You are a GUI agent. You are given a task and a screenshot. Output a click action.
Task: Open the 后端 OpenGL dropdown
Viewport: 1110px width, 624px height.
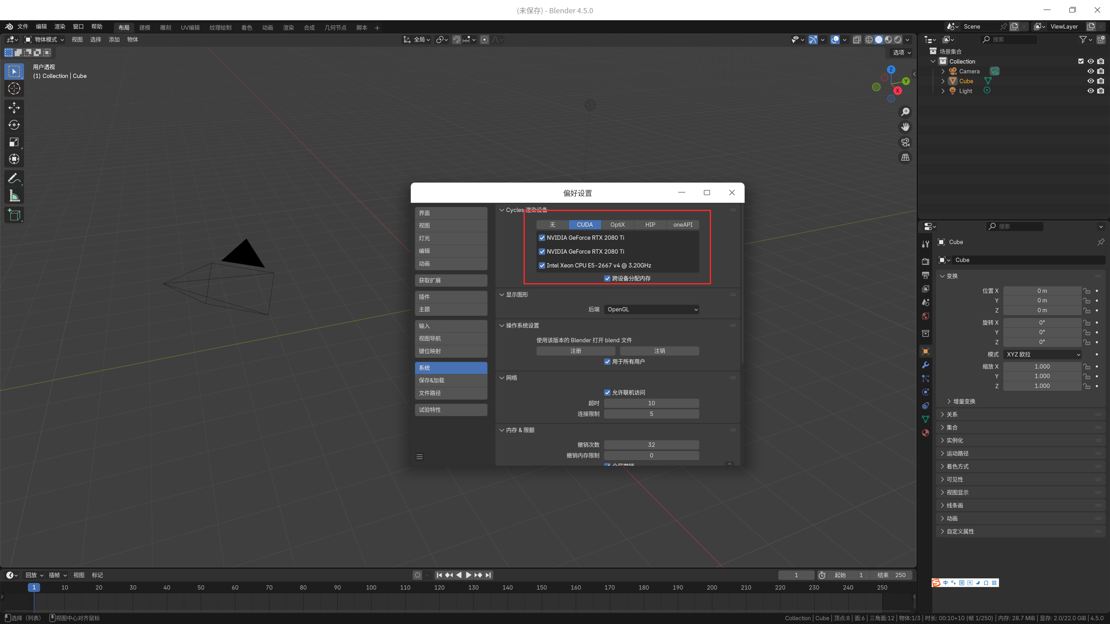point(651,309)
